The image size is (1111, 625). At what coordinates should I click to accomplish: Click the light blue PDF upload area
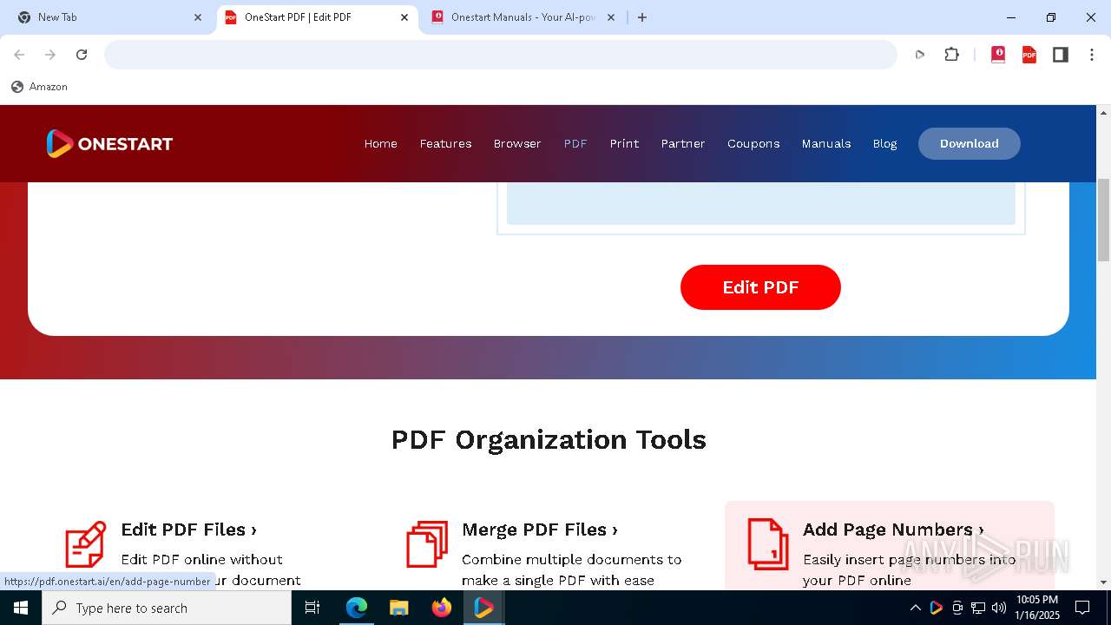[x=761, y=203]
